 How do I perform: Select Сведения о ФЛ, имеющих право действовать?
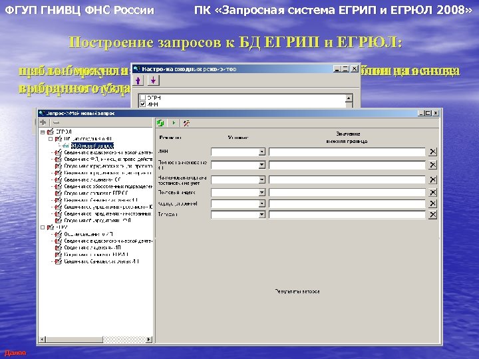tap(108, 160)
